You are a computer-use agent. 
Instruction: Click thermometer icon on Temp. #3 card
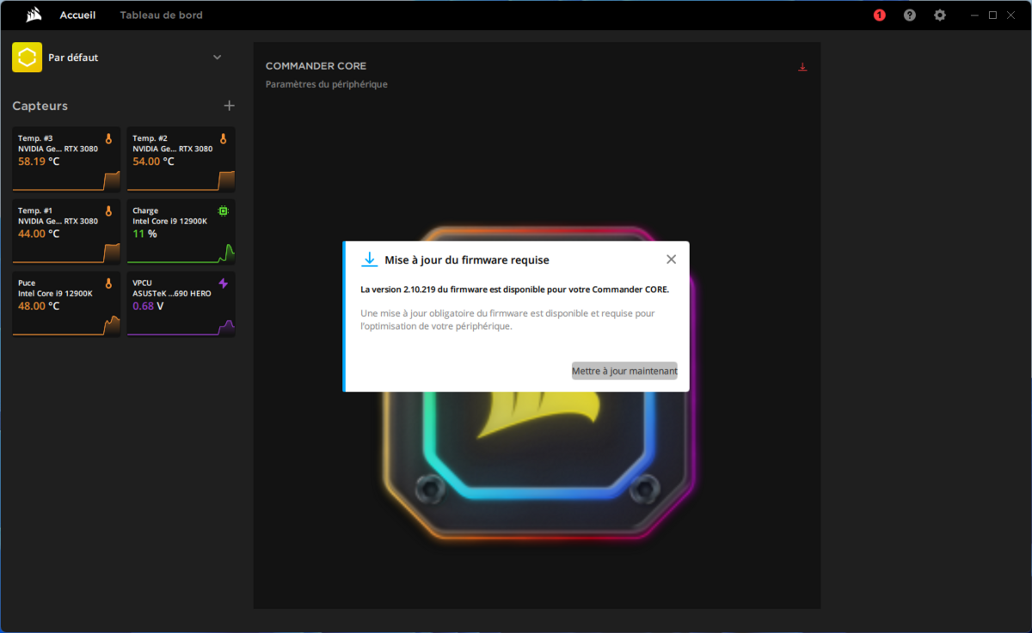(108, 138)
